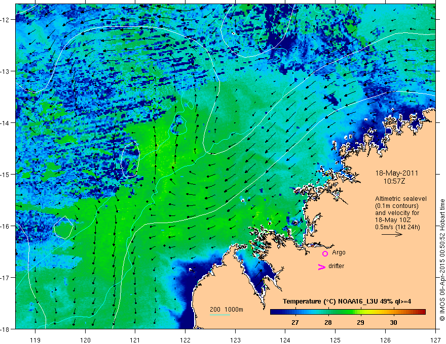Click the latitude axis label -17
This screenshot has height=344, width=446.
tap(6, 277)
